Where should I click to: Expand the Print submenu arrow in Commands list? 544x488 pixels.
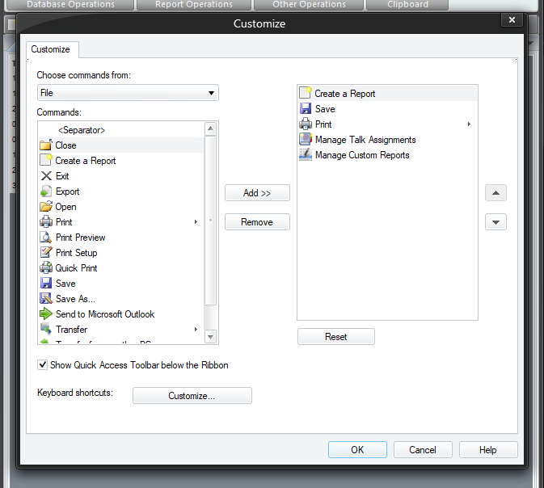pyautogui.click(x=196, y=221)
